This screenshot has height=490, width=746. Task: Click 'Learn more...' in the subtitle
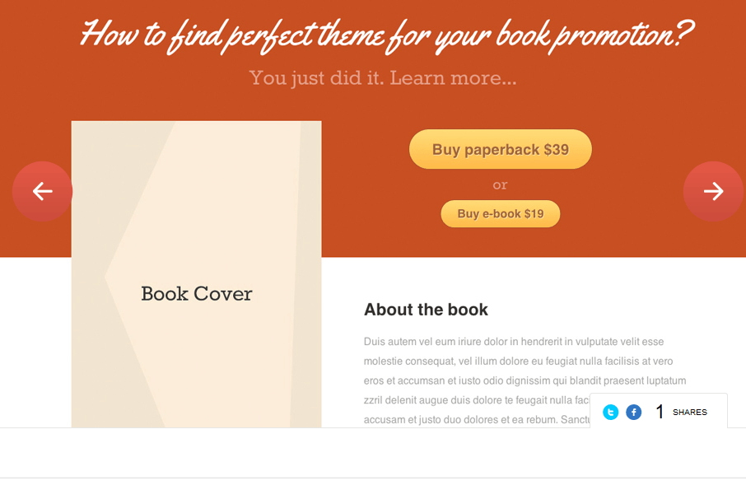tap(453, 78)
